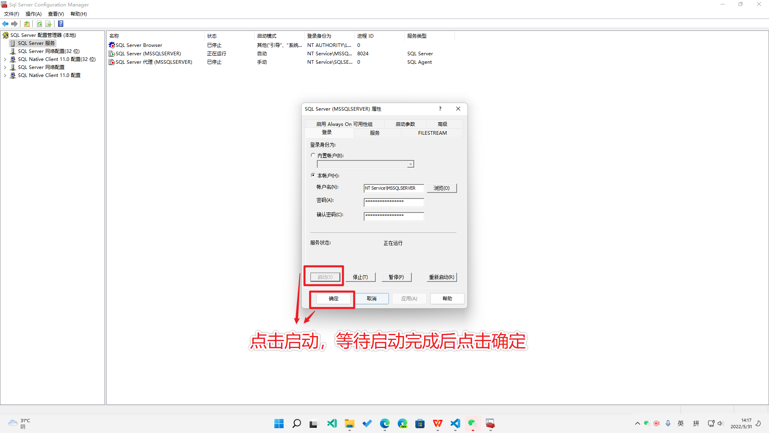Click the forward arrow toolbar icon

pos(14,24)
